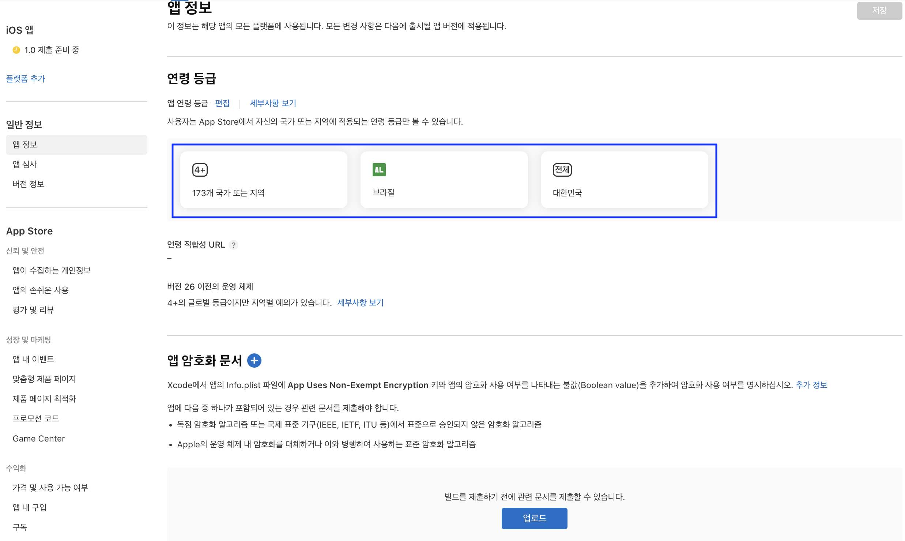Open 세부사항 보기 for 버전 26 exceptions
This screenshot has height=541, width=905.
point(360,303)
